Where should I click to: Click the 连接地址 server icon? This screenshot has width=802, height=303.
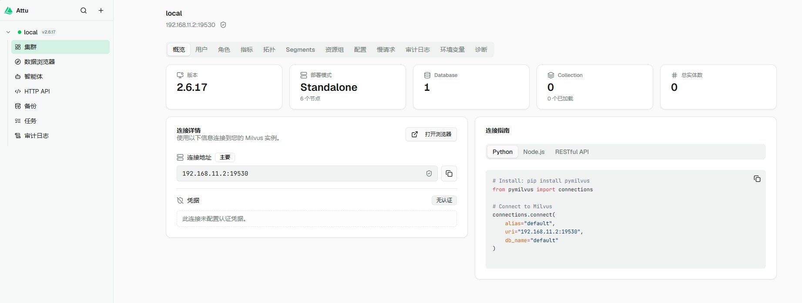tap(180, 157)
